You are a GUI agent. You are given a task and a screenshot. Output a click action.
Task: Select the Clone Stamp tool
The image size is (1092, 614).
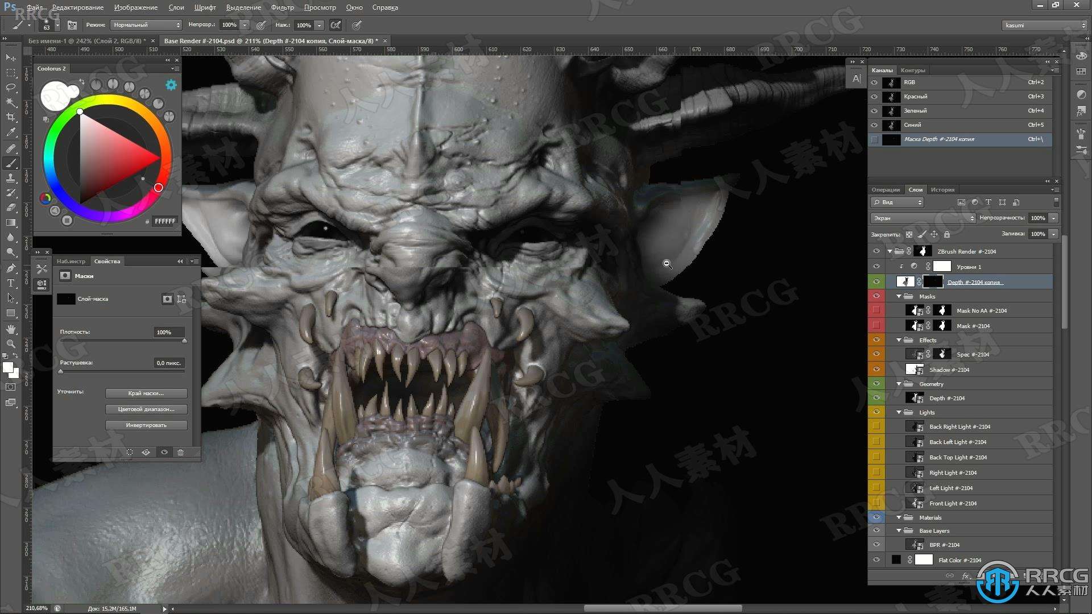(x=11, y=178)
